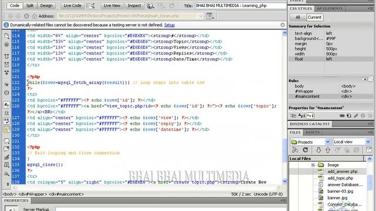This screenshot has height=211, width=376.
Task: Expand Files panel to show local and remote
Action: [x=369, y=150]
